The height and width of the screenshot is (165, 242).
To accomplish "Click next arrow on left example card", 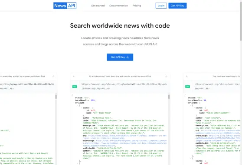I will click(53, 76).
